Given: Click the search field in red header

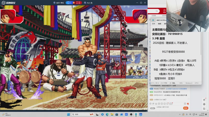Looking at the screenshot, I should [154, 11].
